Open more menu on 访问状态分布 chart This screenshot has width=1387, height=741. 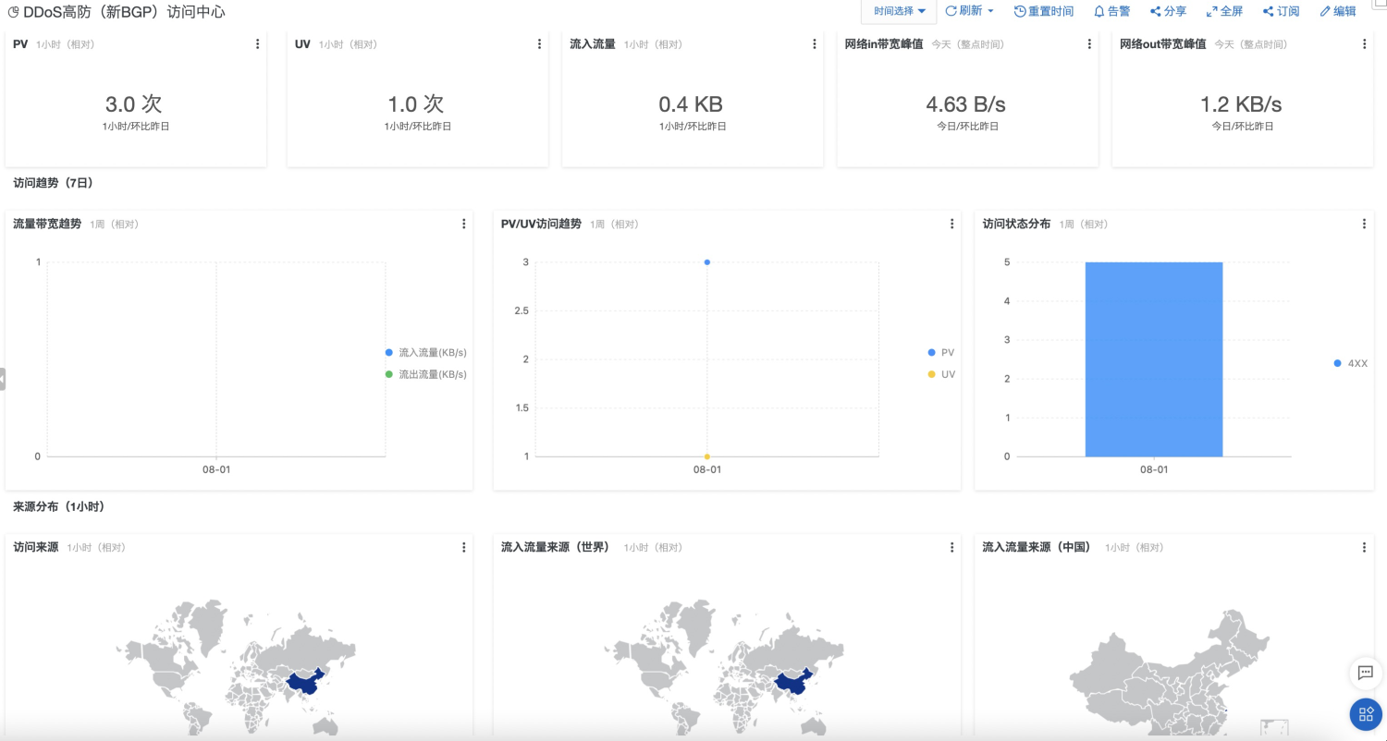[x=1364, y=224]
